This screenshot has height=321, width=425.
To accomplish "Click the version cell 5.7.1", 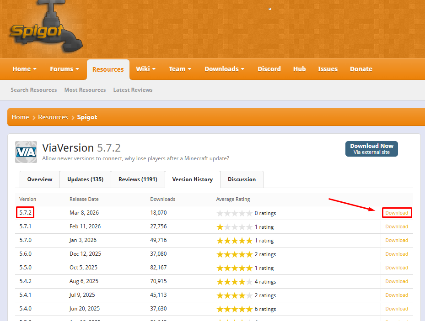I will click(25, 226).
